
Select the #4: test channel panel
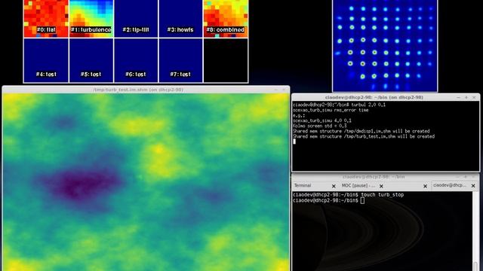click(x=46, y=60)
